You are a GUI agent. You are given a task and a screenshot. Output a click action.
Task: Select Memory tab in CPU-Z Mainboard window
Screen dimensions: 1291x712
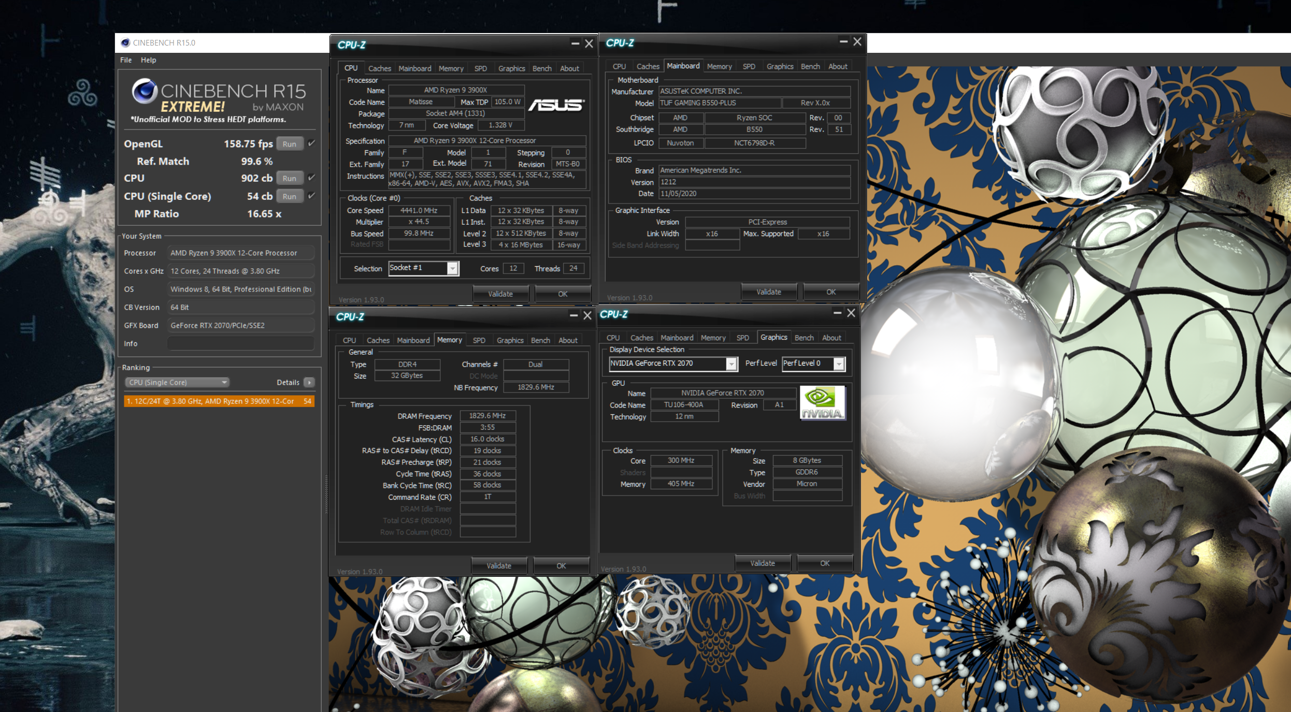point(719,66)
